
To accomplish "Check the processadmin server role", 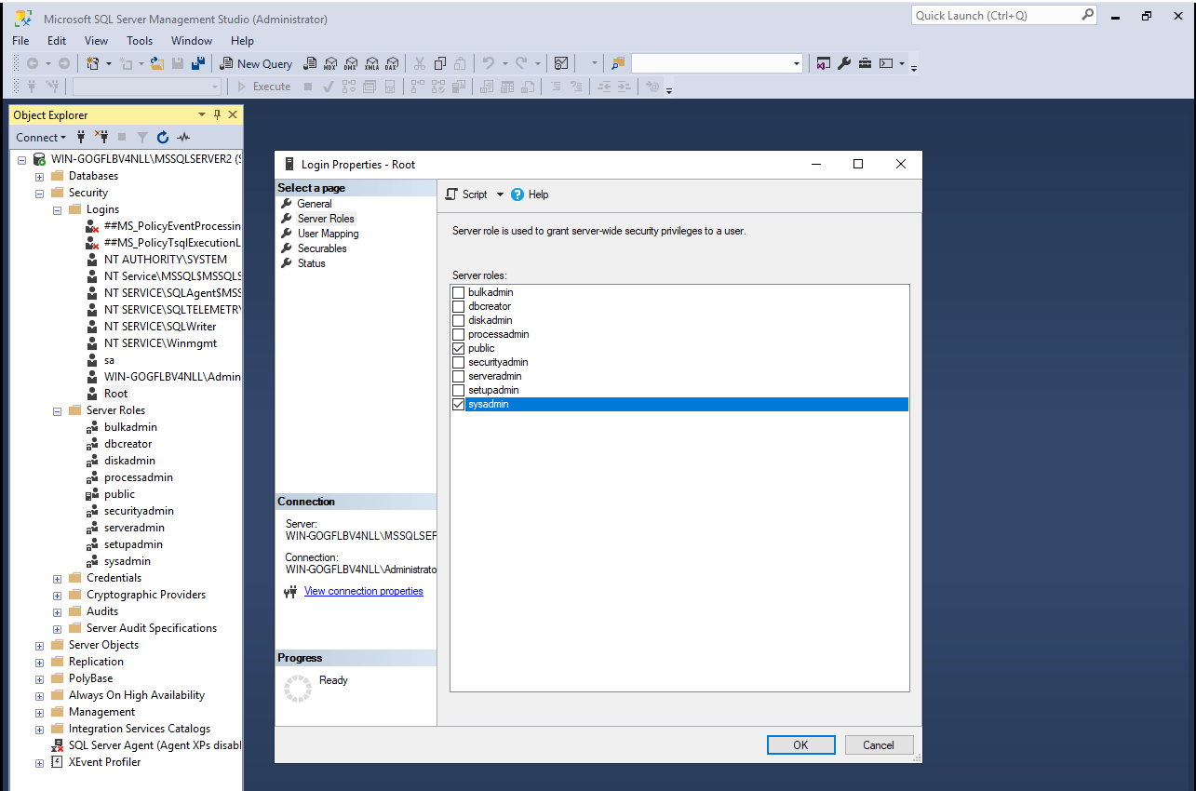I will click(458, 334).
